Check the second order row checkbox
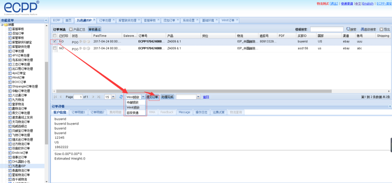The width and height of the screenshot is (392, 183). (55, 48)
